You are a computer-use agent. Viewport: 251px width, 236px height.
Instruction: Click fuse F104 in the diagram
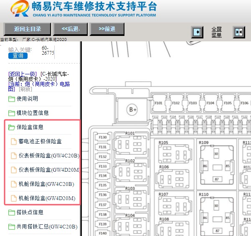tap(210, 103)
